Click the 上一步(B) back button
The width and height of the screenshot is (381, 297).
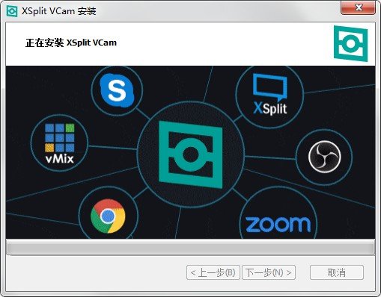(213, 272)
